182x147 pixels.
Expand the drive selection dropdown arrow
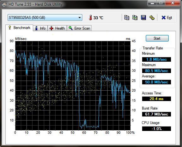click(x=79, y=18)
